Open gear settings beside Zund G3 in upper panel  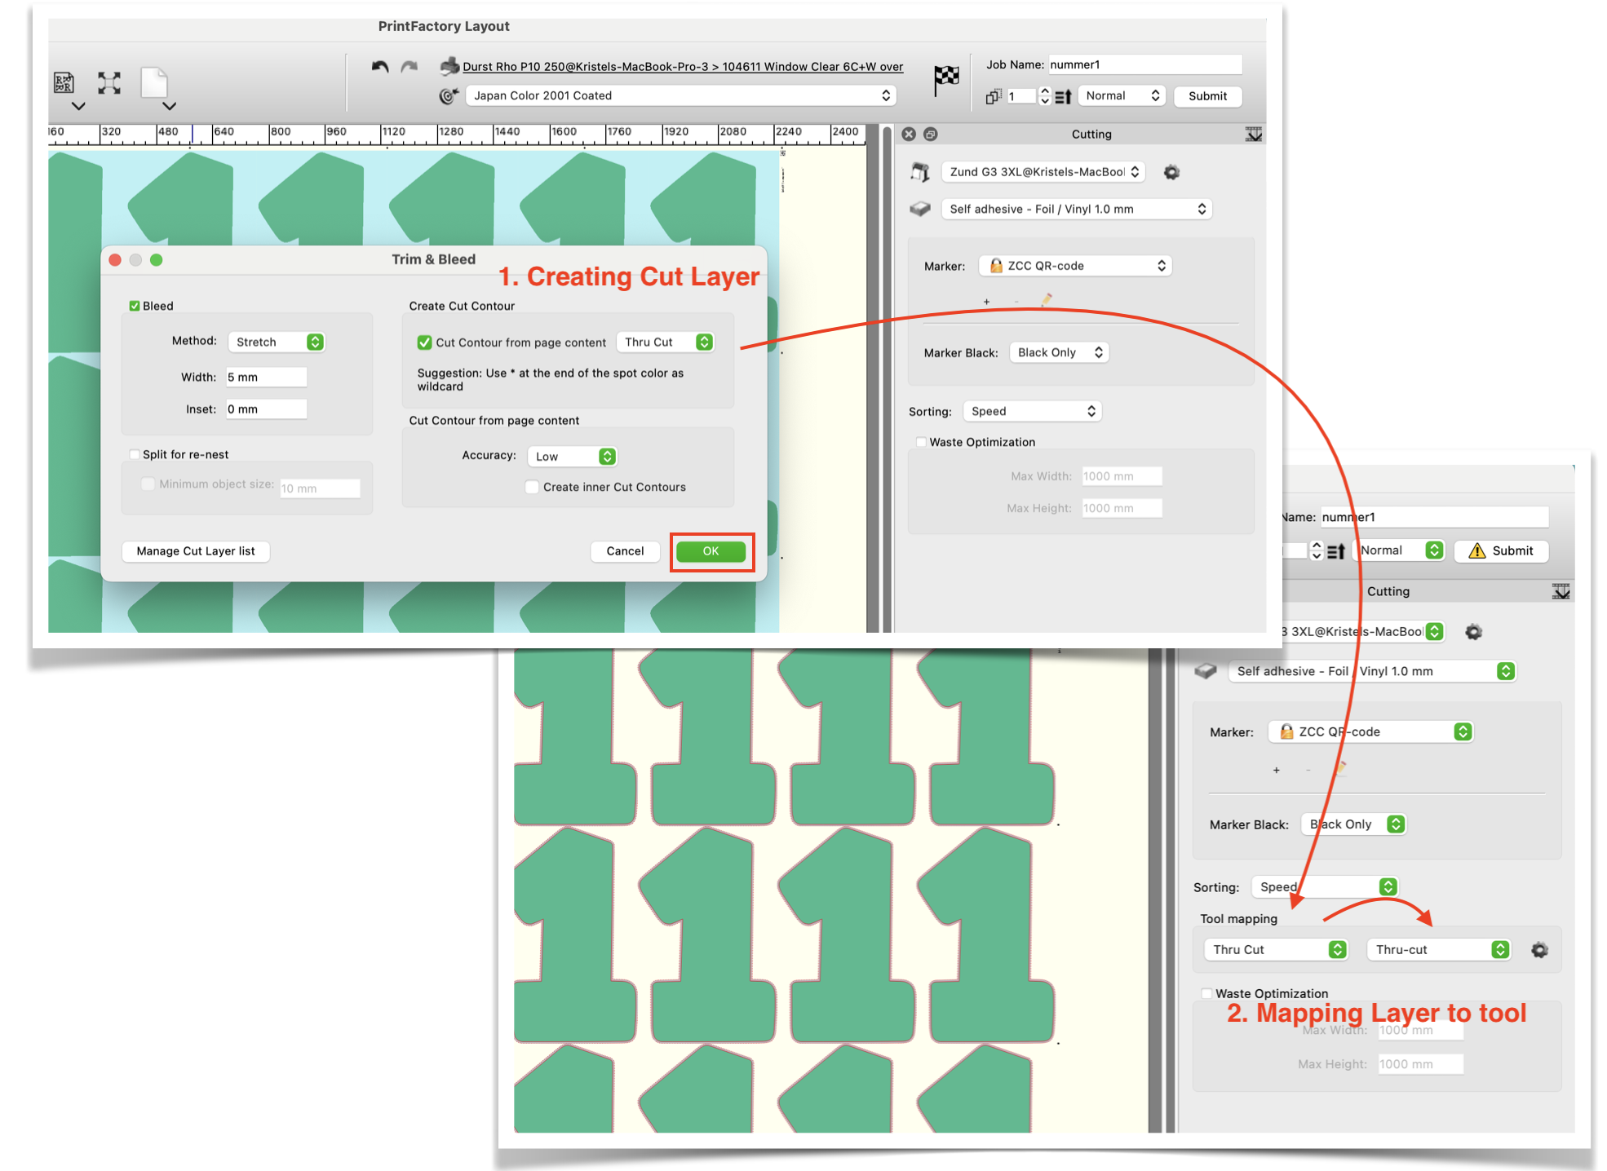(1171, 172)
